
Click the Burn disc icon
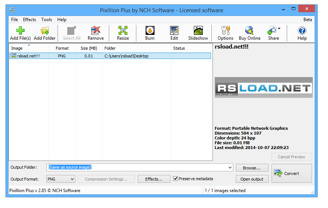pyautogui.click(x=150, y=31)
